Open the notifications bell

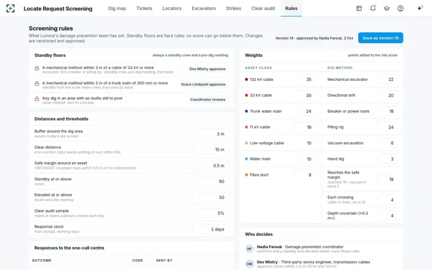point(373,8)
